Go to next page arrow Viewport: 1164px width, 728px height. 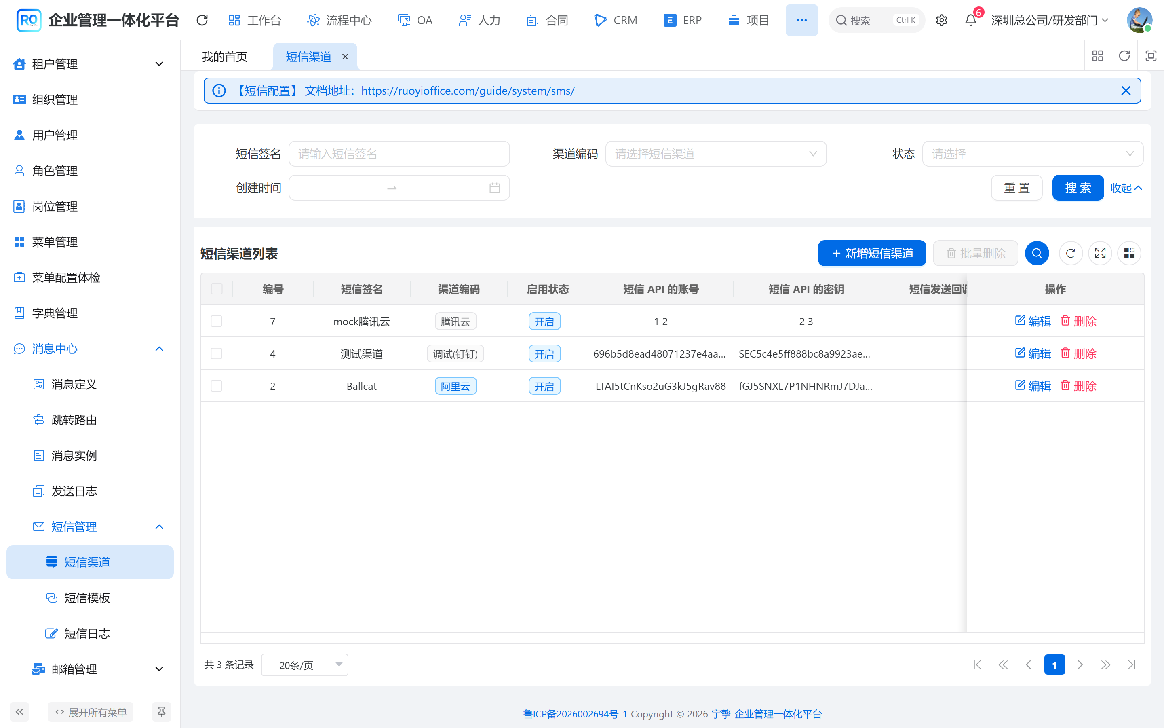pos(1080,665)
